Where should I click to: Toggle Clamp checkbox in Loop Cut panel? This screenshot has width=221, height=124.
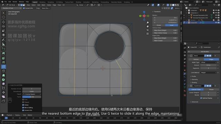tap(23, 105)
